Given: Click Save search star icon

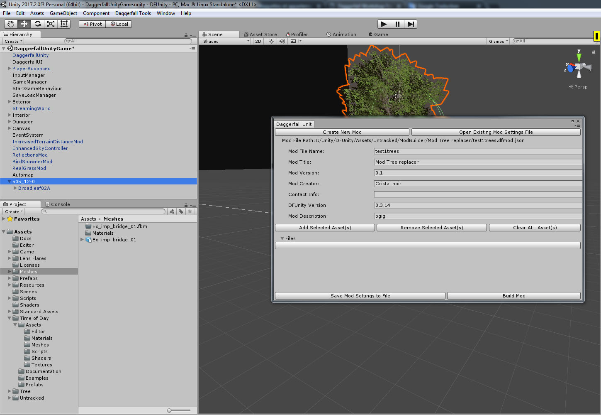Looking at the screenshot, I should [190, 211].
